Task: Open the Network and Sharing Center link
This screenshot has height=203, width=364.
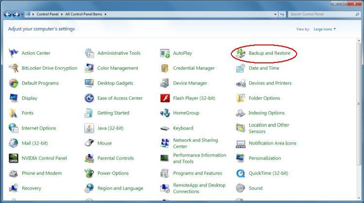Action: (x=195, y=143)
